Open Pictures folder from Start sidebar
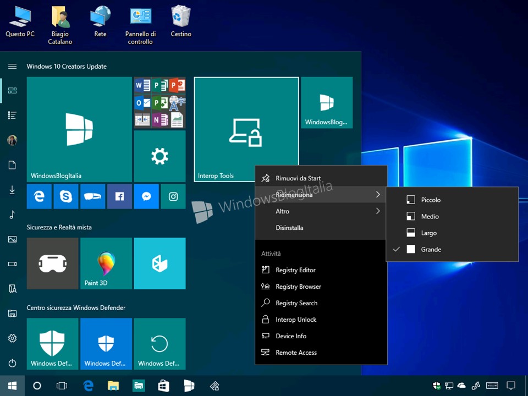The width and height of the screenshot is (528, 396). point(12,239)
